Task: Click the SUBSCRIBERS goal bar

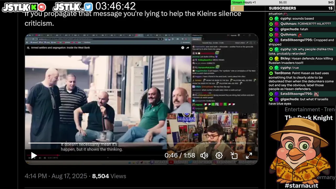Action: (282, 8)
